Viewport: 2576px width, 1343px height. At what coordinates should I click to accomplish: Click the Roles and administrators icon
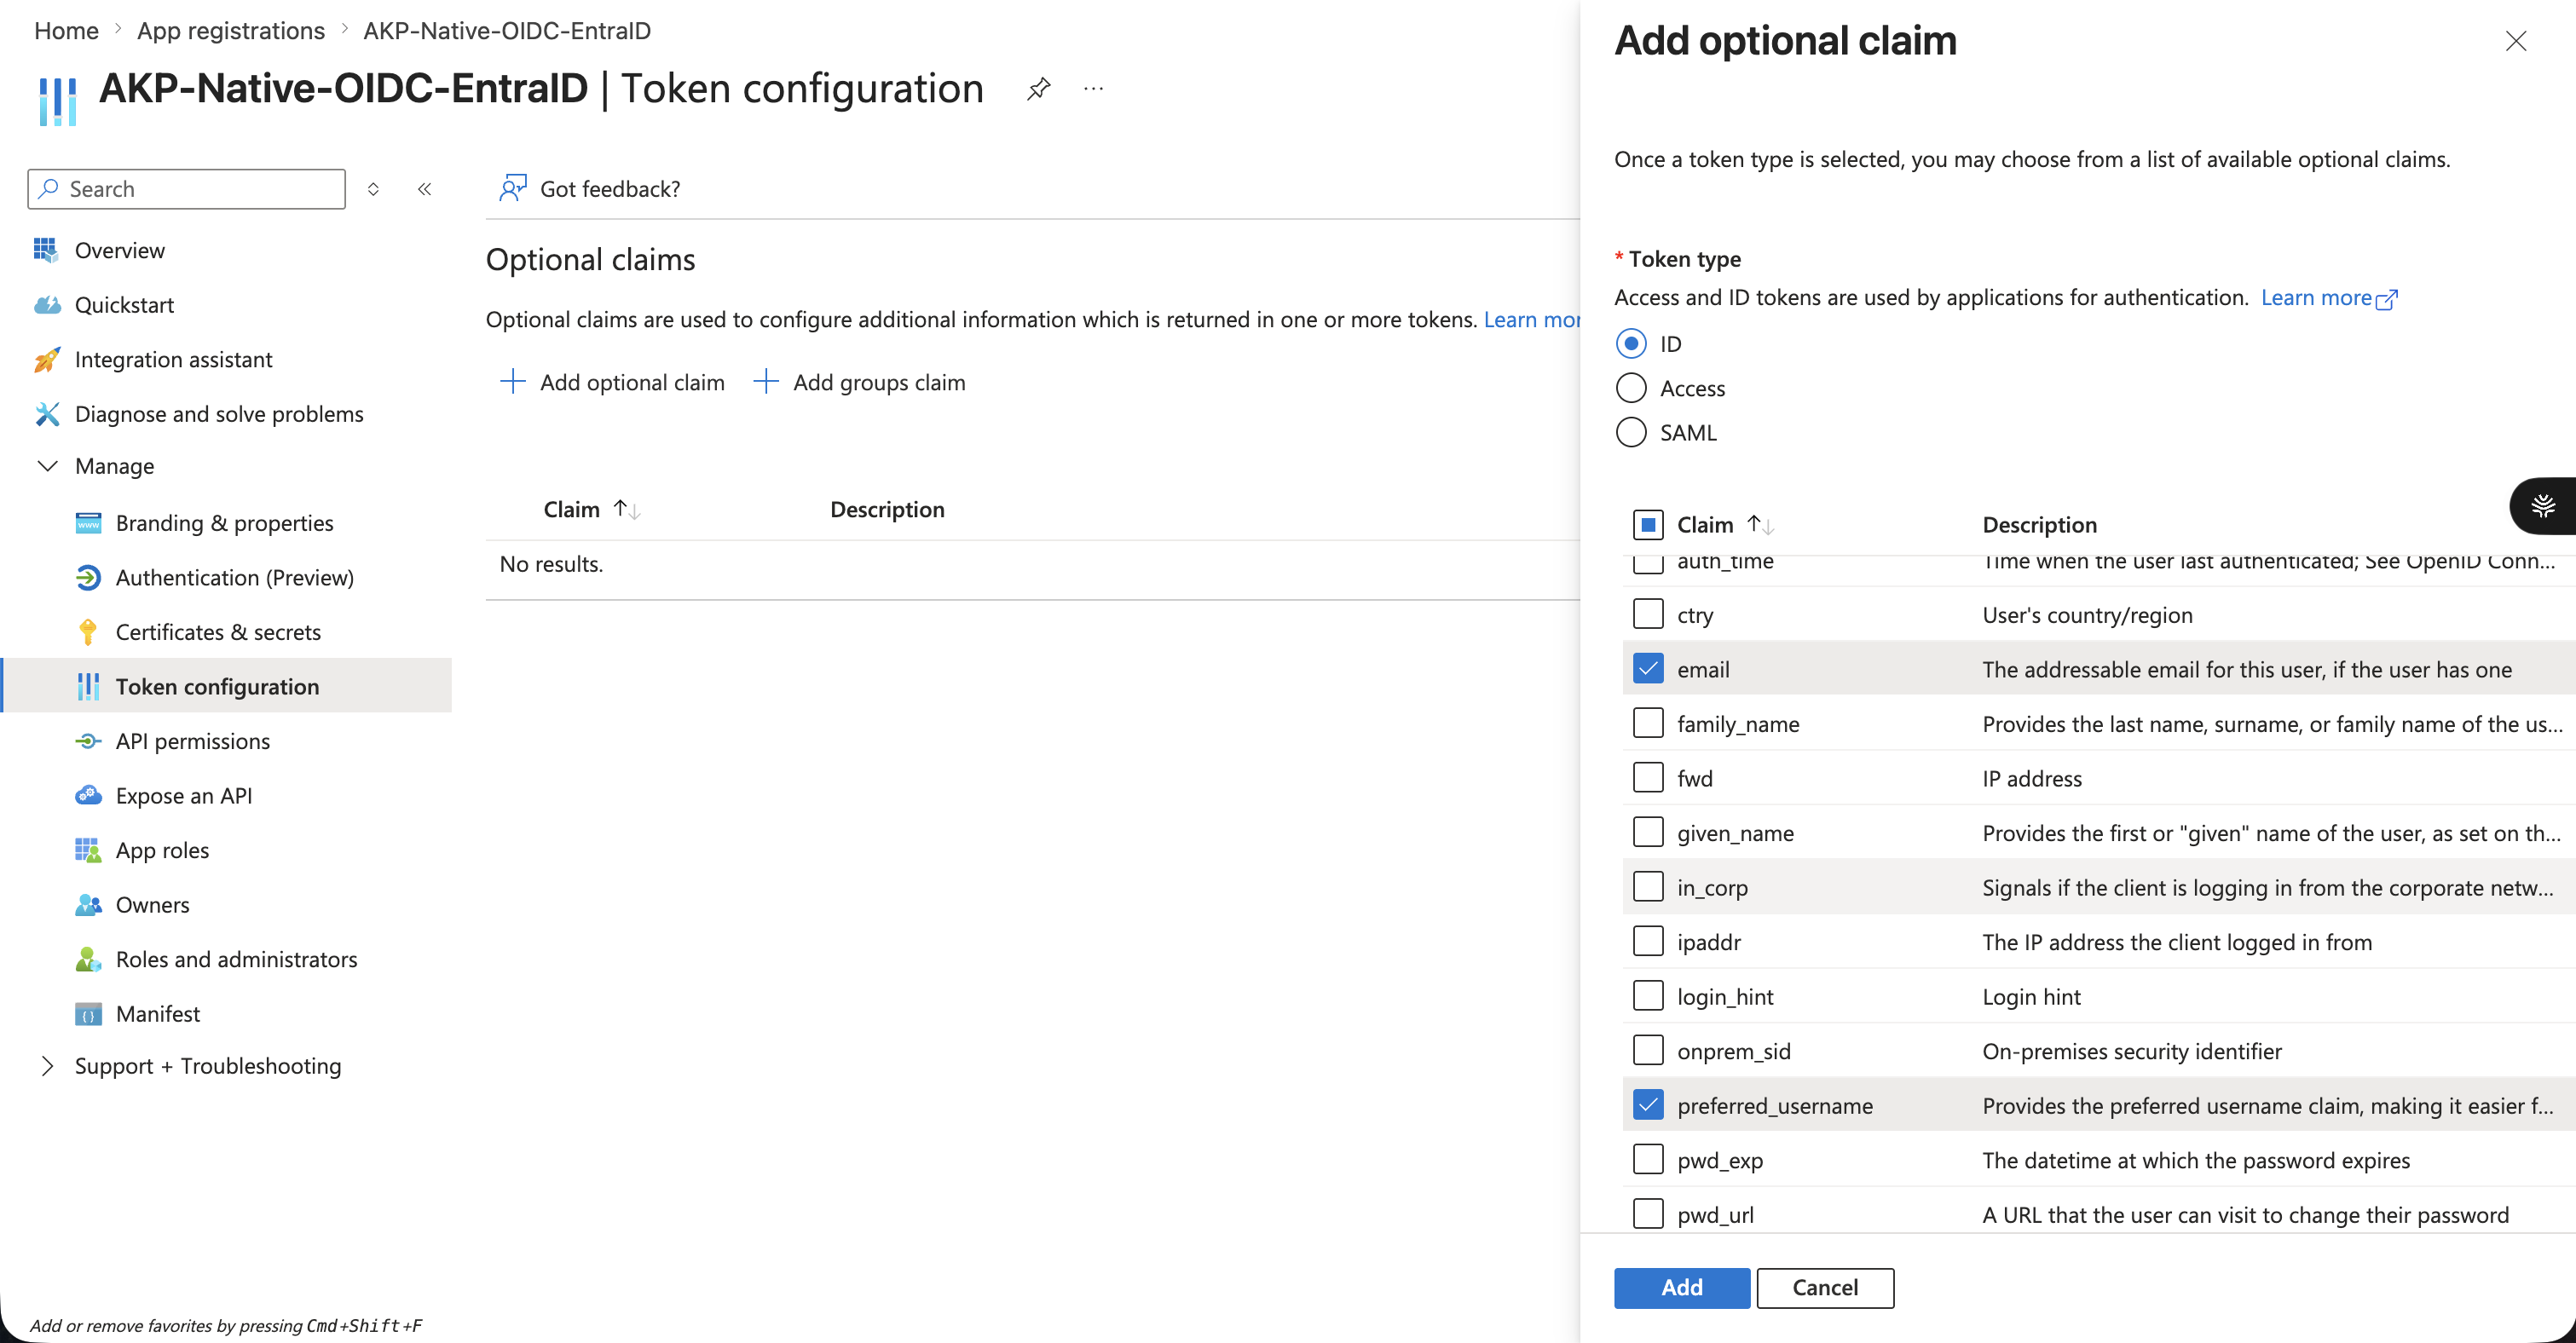click(88, 959)
